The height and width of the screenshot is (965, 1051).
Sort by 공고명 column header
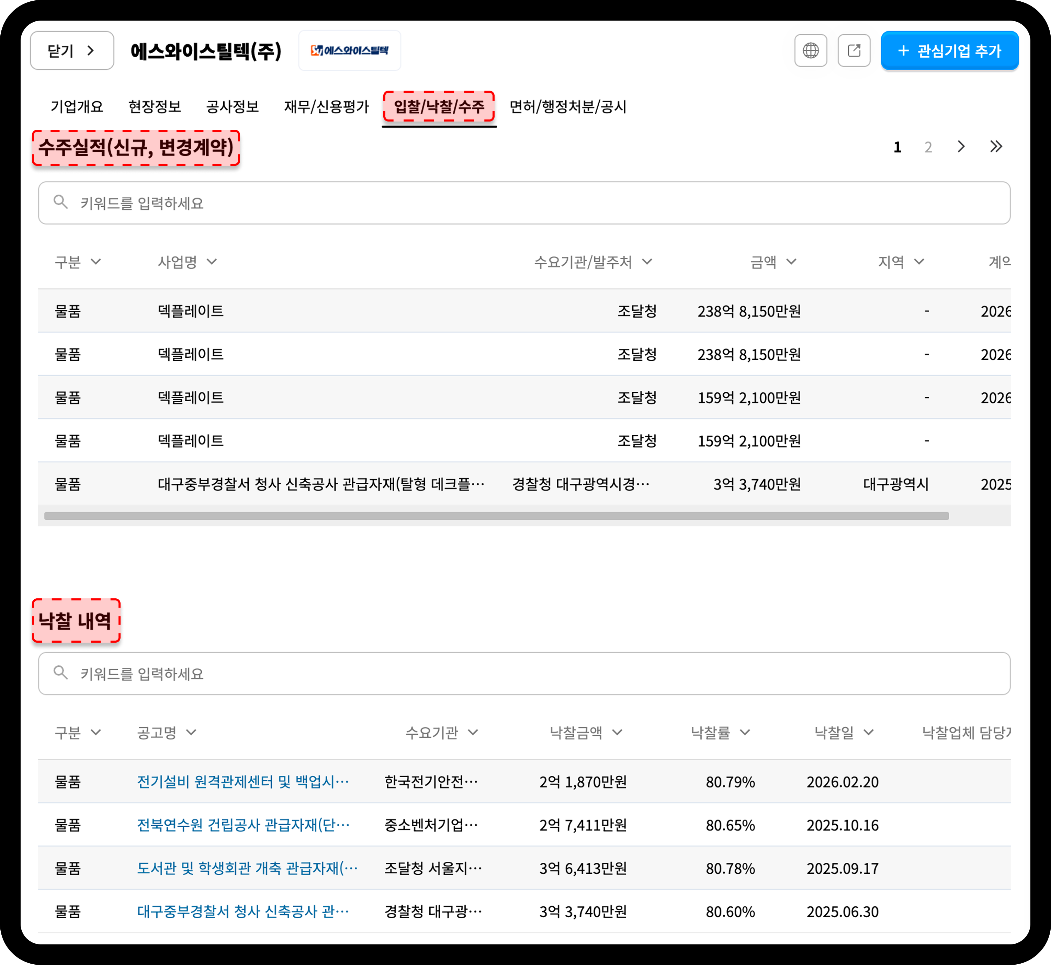[167, 732]
